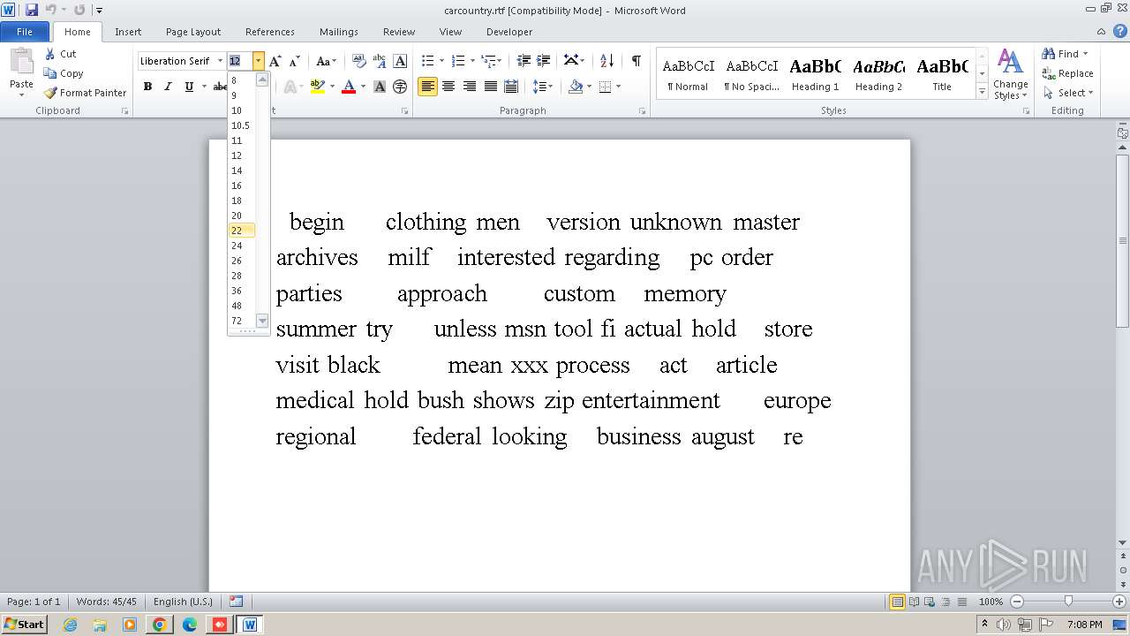Center the paragraph text
Image resolution: width=1130 pixels, height=636 pixels.
point(448,87)
